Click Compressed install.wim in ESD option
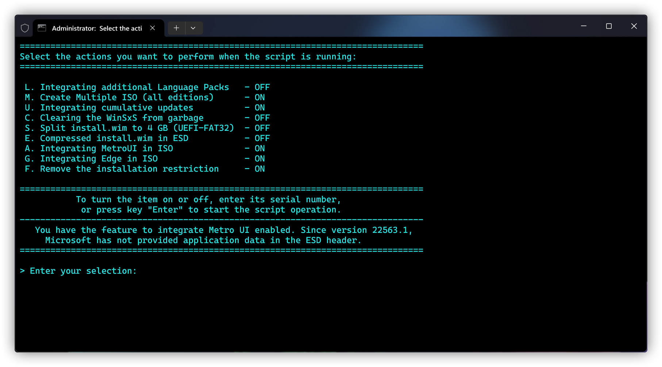 [x=114, y=138]
